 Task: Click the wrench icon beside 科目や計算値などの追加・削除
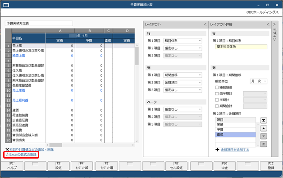point(7,150)
